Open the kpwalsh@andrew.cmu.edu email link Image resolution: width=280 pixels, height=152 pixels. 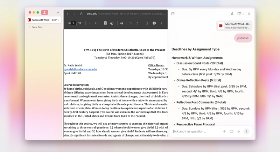tap(80, 69)
